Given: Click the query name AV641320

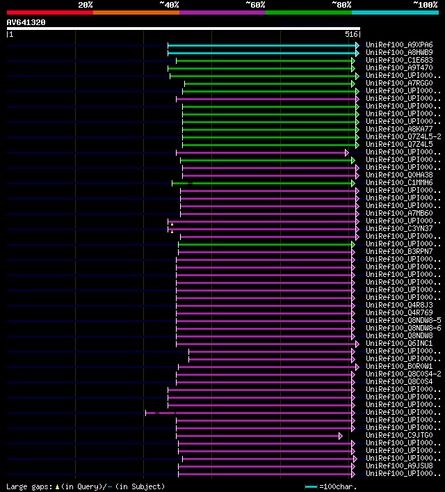Looking at the screenshot, I should click(26, 22).
